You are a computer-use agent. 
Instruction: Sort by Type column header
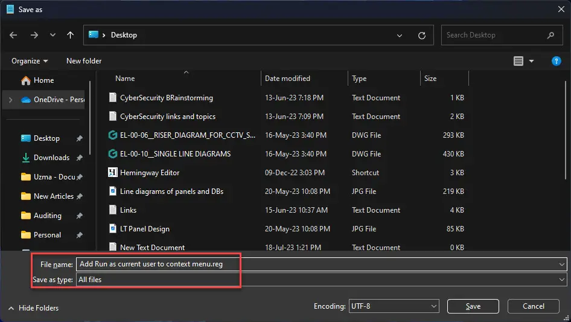coord(359,79)
